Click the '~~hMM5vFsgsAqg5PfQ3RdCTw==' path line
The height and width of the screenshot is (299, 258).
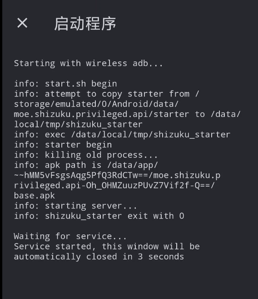pos(117,175)
